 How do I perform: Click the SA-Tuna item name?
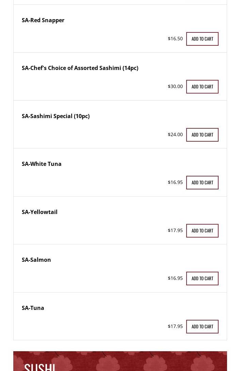[x=33, y=308]
